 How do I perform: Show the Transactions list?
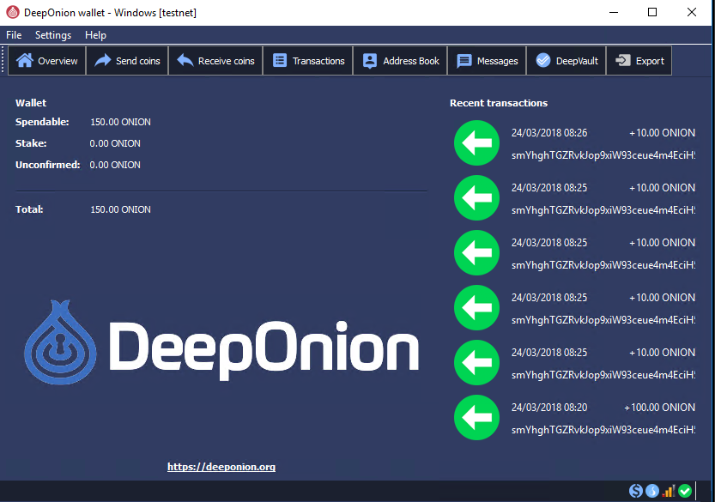point(308,61)
